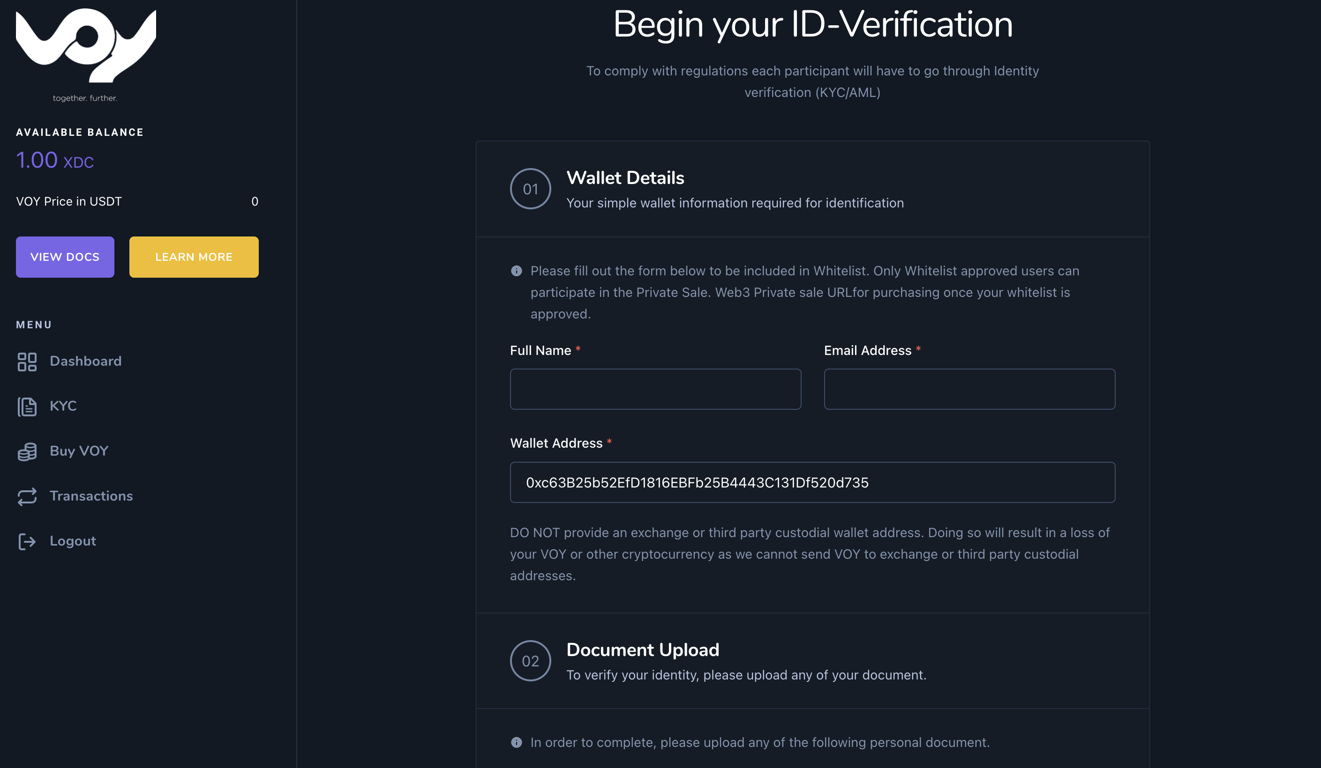
Task: Click the 02 step circle
Action: (531, 661)
